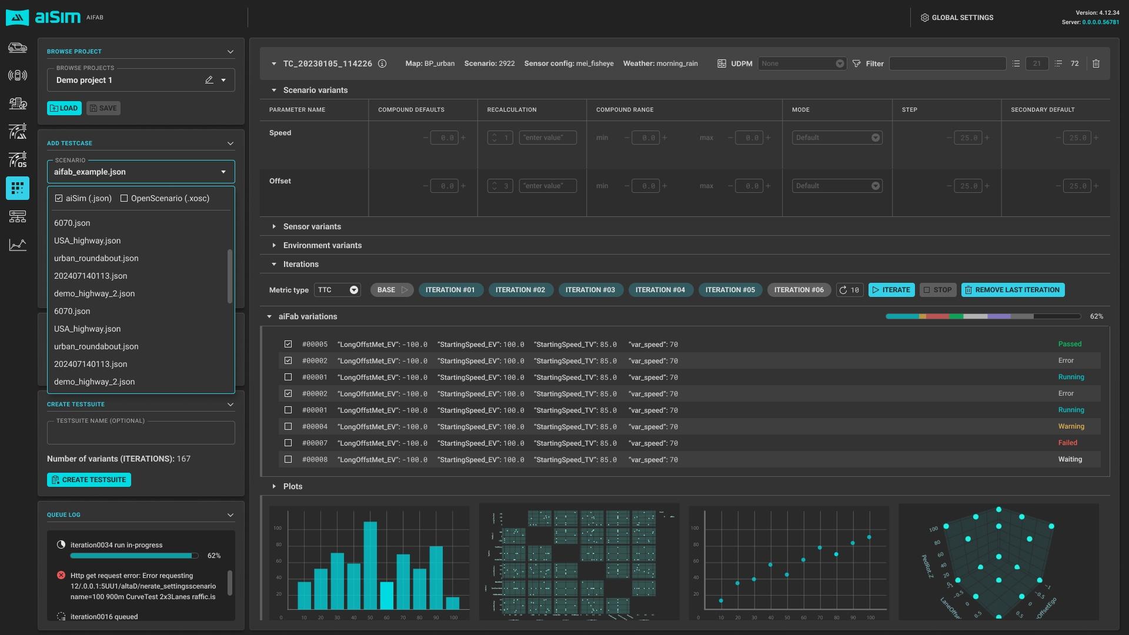Open the sensor signal sidebar icon
This screenshot has height=635, width=1129.
[x=18, y=75]
